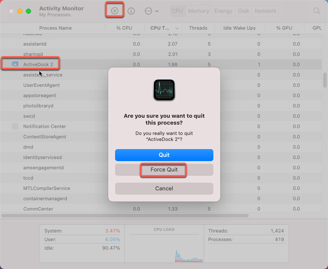Sort by Idle Wake Ups column
328x269 pixels.
[239, 28]
